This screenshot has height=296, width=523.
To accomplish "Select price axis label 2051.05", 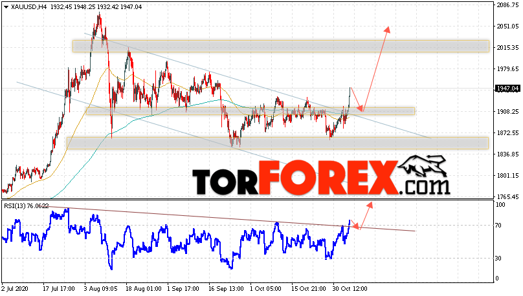I will [x=507, y=26].
